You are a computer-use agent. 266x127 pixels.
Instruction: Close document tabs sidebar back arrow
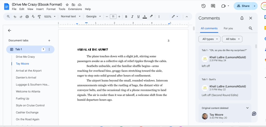[9, 30]
